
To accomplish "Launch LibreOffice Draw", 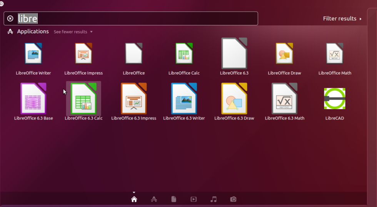I will [284, 53].
